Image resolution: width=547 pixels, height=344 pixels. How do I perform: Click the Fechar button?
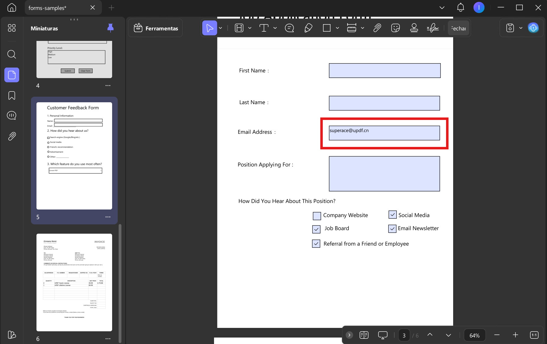click(x=458, y=28)
